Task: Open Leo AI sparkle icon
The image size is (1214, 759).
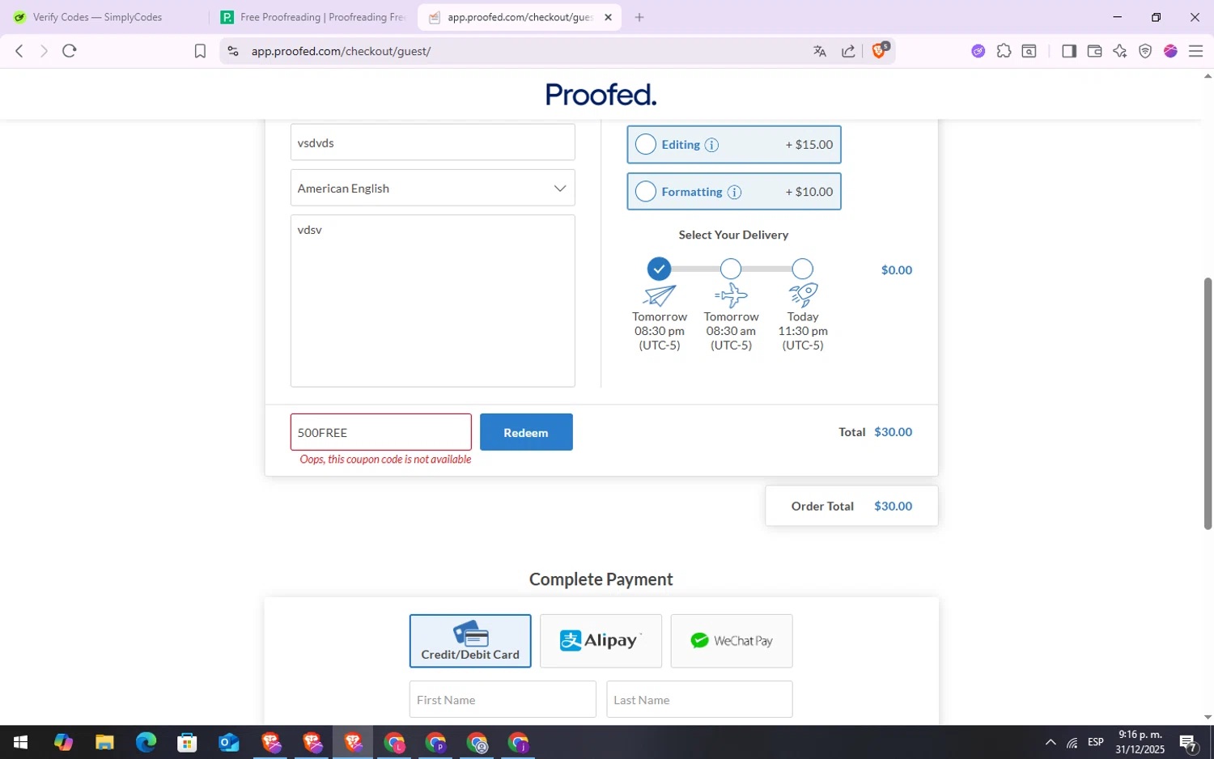Action: (1119, 51)
